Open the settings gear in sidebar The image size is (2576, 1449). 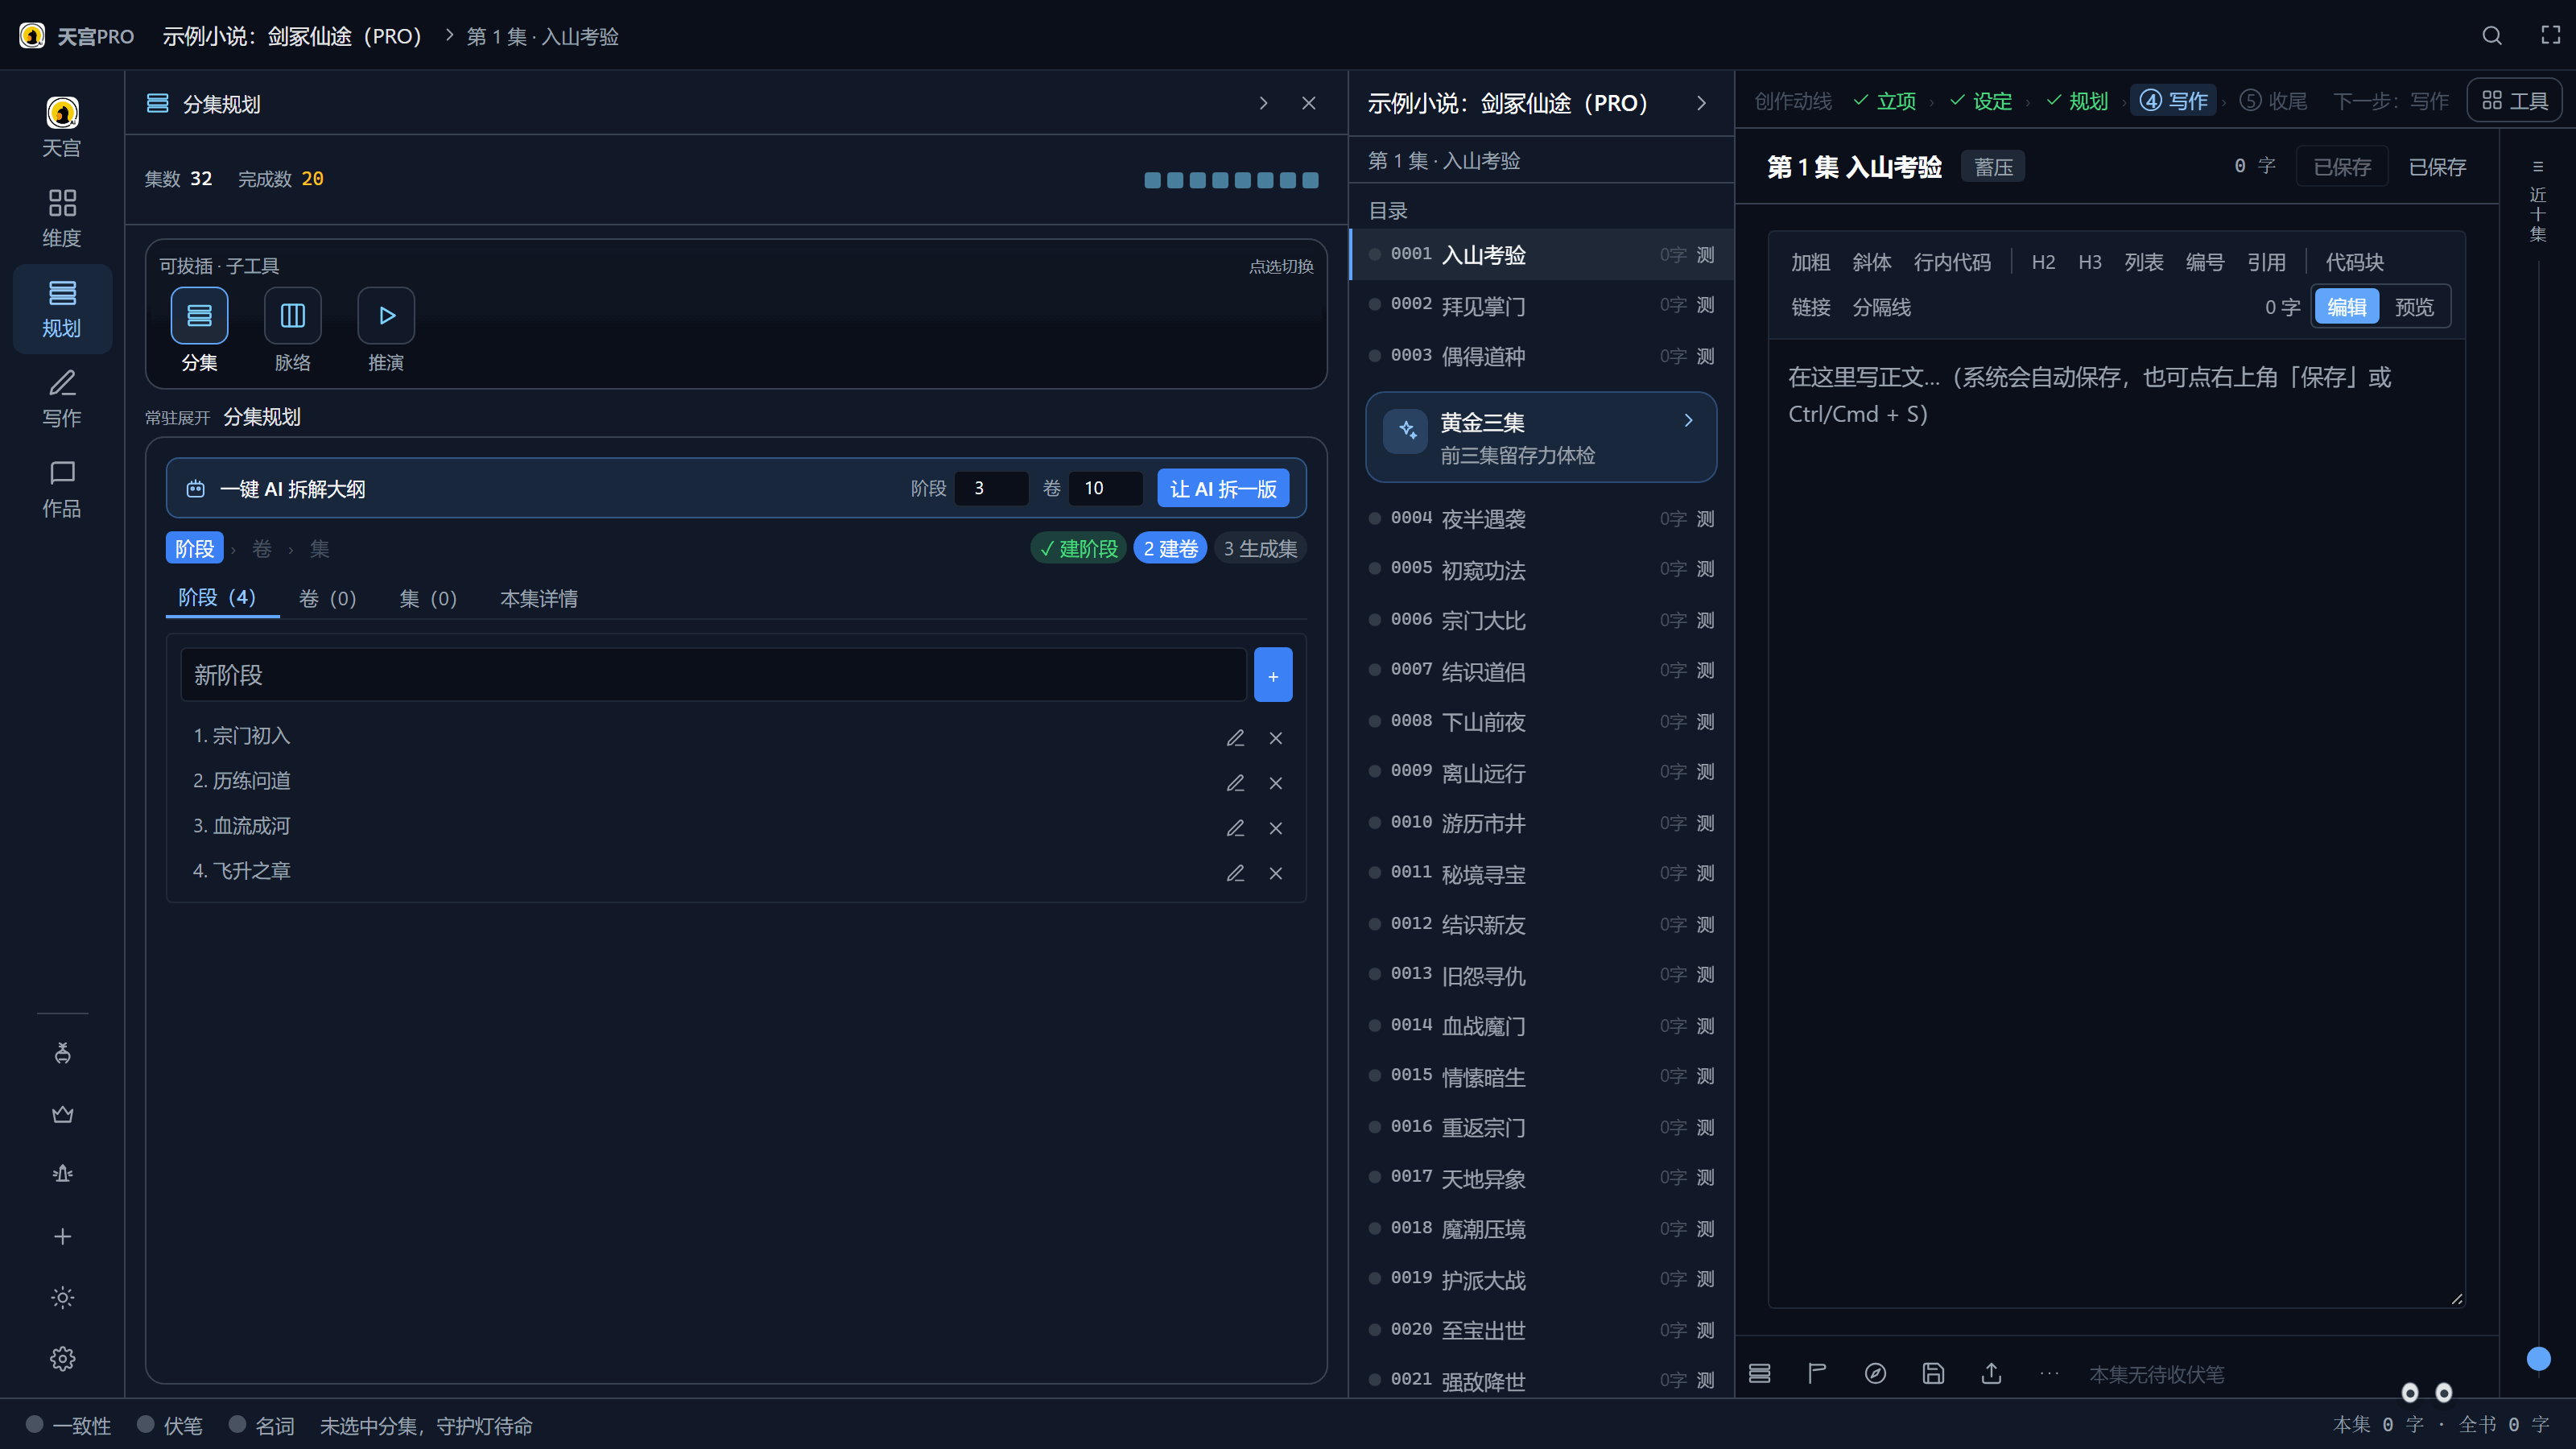62,1359
